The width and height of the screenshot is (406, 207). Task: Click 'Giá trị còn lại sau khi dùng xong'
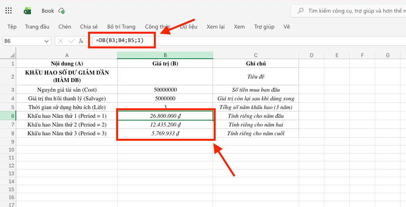256,98
